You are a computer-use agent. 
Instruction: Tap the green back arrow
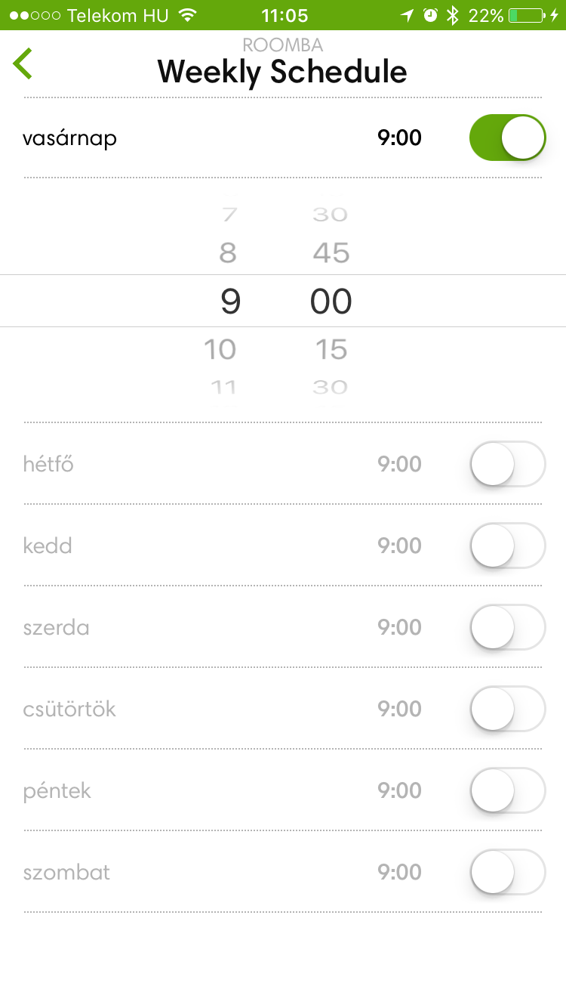pos(23,63)
